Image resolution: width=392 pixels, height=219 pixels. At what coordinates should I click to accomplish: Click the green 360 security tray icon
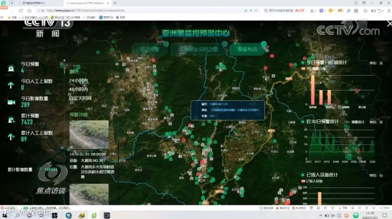coord(356,215)
